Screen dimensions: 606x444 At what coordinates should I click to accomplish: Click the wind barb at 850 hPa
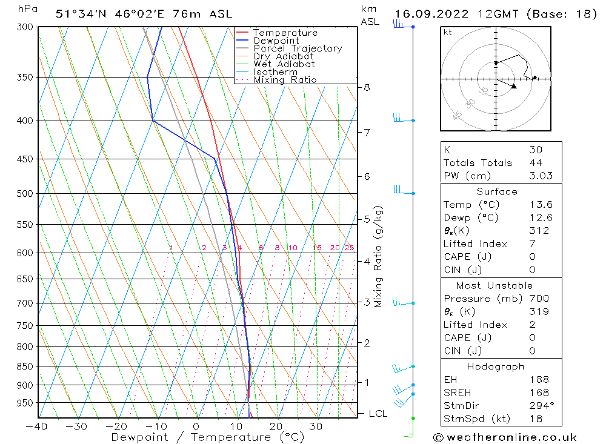[x=404, y=368]
